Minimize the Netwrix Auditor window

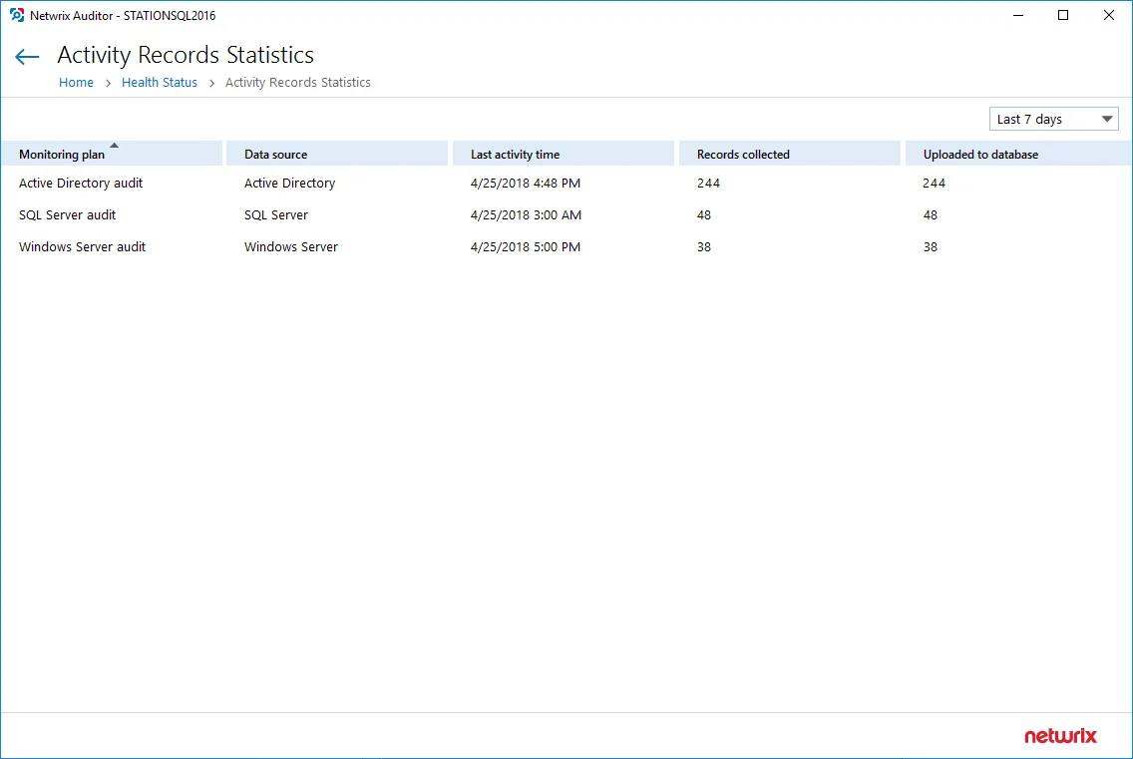tap(1018, 15)
